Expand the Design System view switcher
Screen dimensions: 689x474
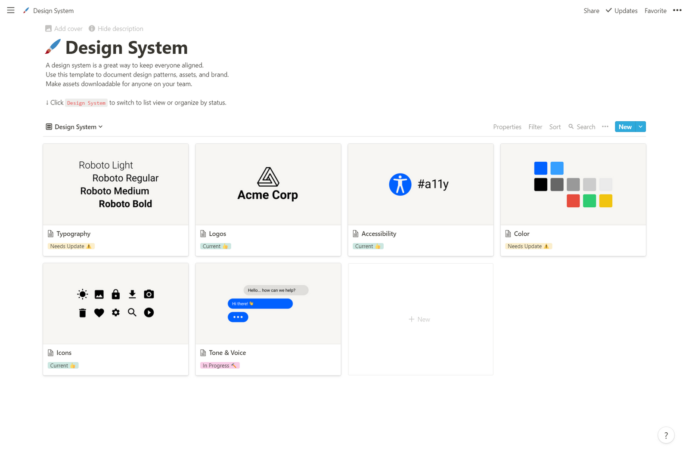[74, 126]
